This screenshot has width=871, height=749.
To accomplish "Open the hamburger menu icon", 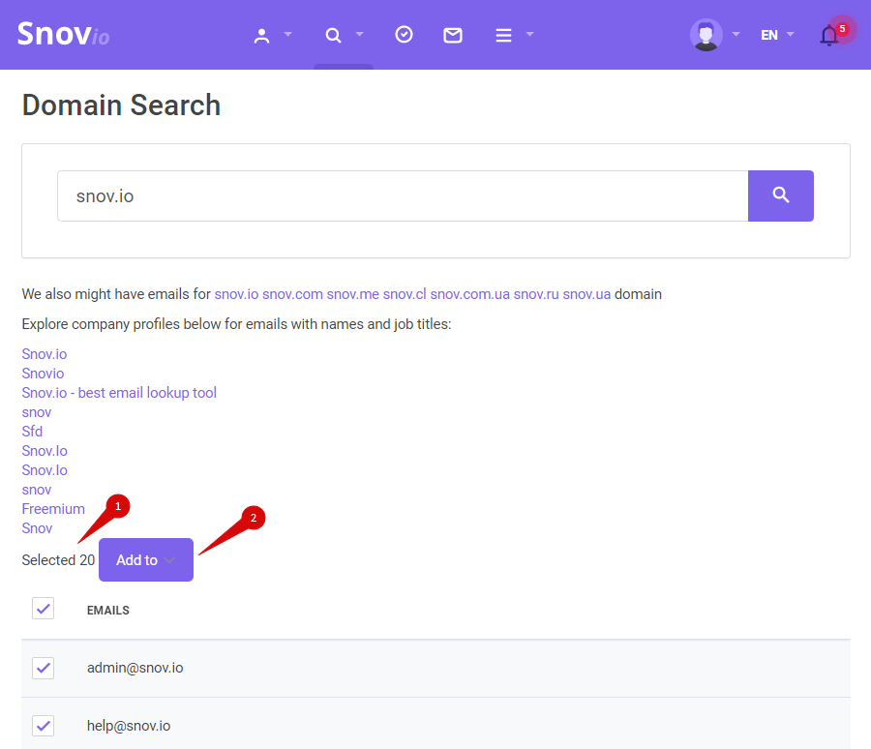I will (x=503, y=35).
